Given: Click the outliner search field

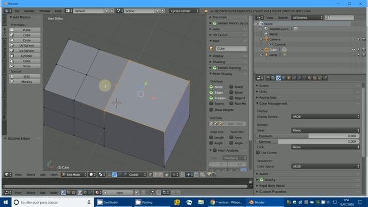Looking at the screenshot, I should click(339, 18).
